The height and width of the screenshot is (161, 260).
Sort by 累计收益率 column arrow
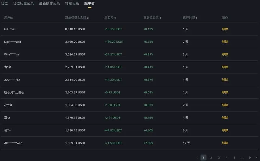pos(160,18)
